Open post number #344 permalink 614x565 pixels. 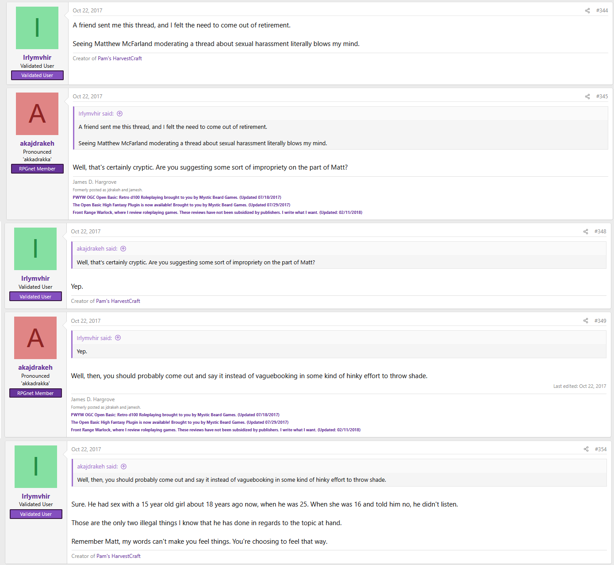point(602,11)
